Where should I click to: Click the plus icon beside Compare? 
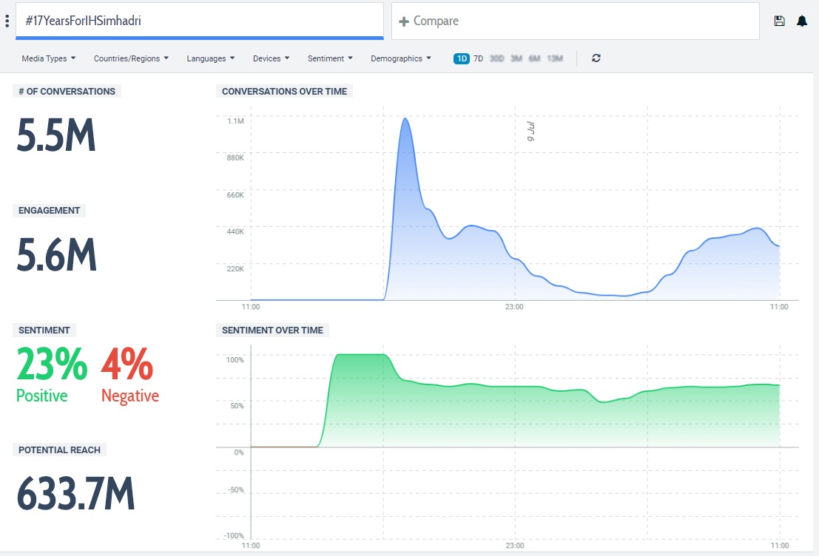tap(404, 21)
